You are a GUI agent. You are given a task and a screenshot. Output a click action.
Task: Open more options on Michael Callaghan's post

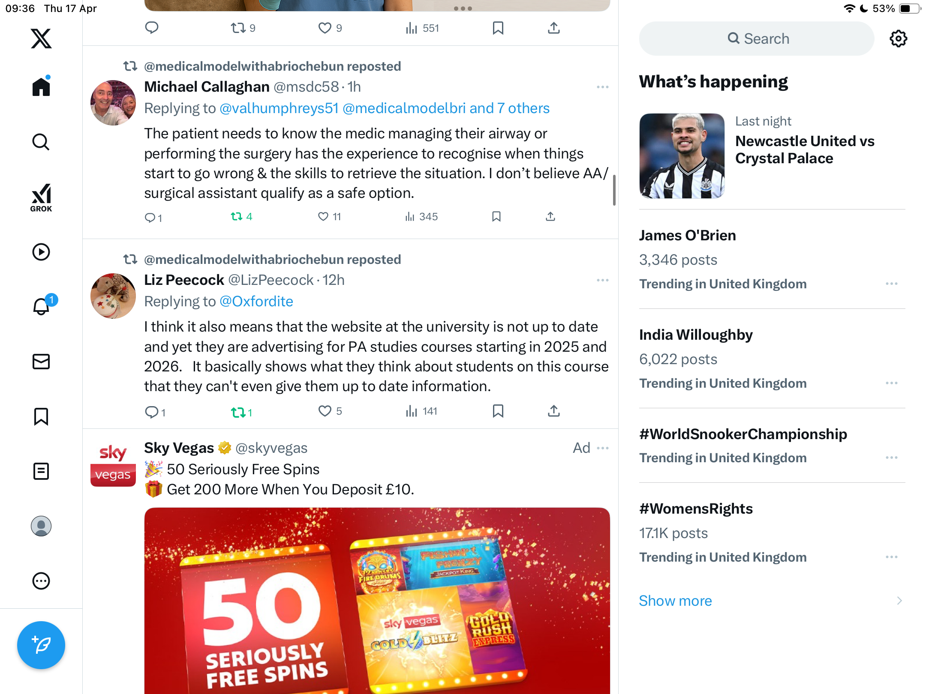[602, 87]
